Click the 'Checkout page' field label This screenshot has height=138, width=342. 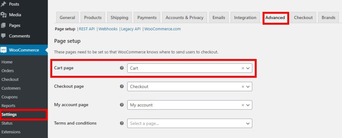tap(69, 86)
